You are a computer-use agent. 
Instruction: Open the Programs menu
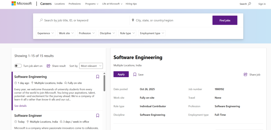coord(92,4)
